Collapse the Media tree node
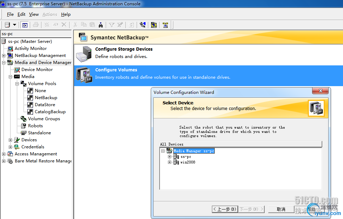This screenshot has height=219, width=343. point(10,77)
